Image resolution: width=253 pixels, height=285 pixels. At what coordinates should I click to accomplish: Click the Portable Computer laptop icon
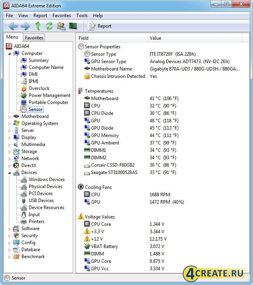coord(24,102)
